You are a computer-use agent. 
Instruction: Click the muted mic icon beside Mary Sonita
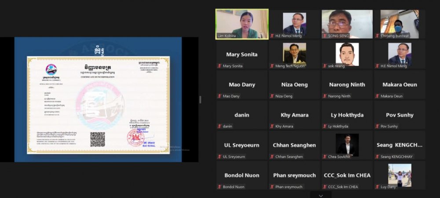coord(220,66)
